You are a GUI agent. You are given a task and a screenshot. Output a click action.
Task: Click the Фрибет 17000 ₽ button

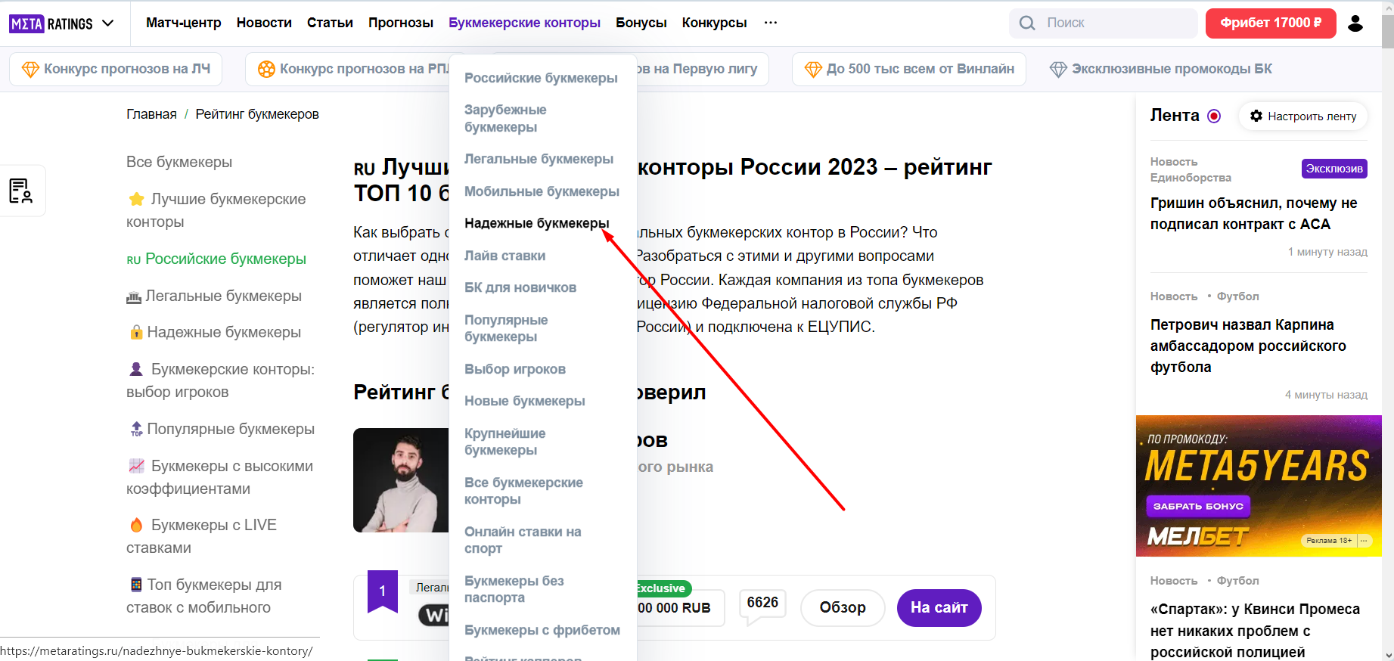coord(1271,23)
